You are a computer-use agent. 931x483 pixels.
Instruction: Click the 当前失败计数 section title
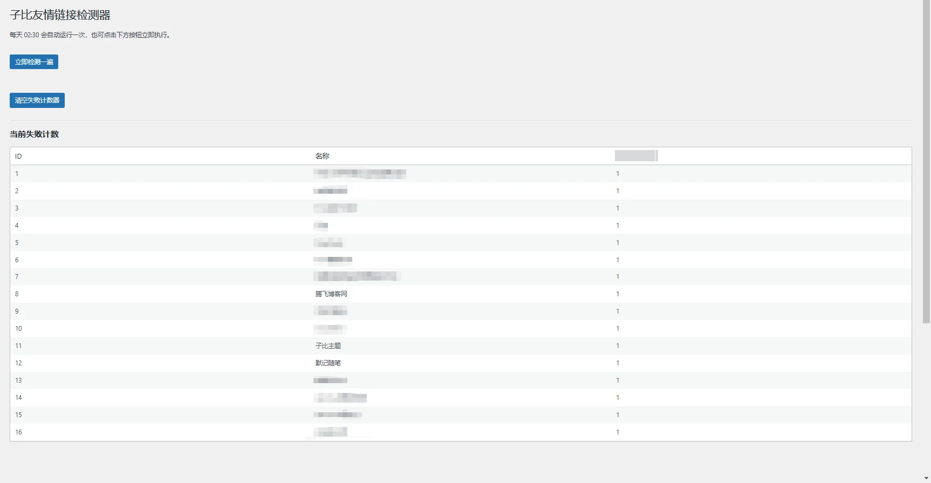(x=35, y=134)
